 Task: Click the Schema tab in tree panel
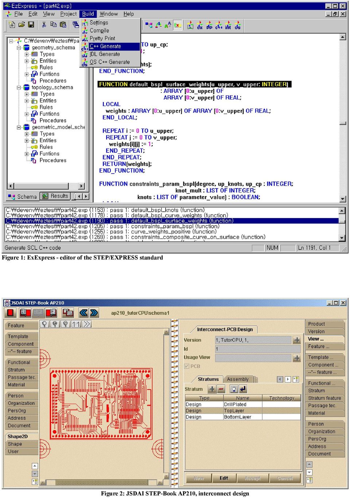[23, 197]
